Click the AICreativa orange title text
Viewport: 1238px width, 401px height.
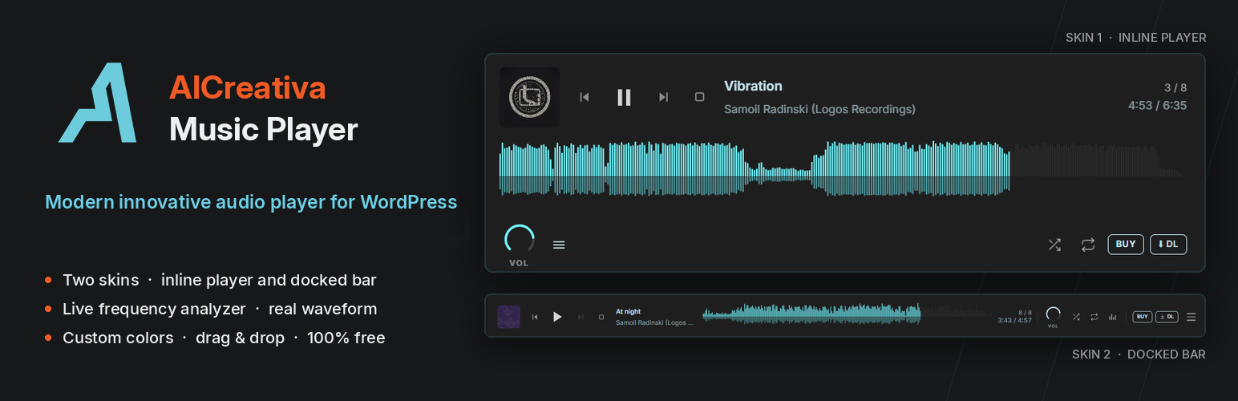pyautogui.click(x=248, y=87)
